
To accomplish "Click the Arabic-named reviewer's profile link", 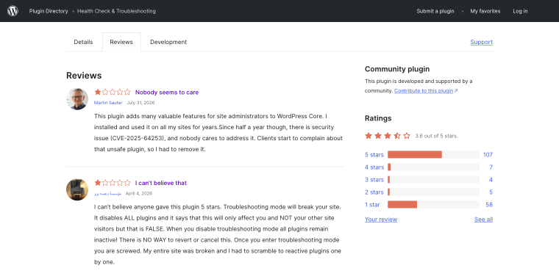I will tap(107, 194).
